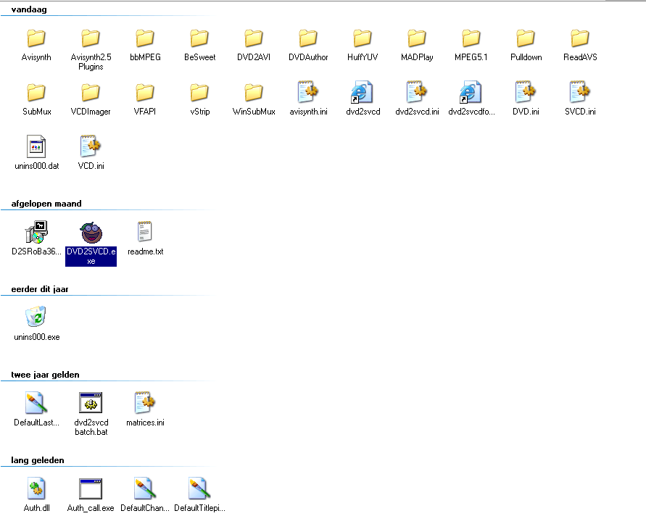646x524 pixels.
Task: Select the DefaultChan... image file icon
Action: click(145, 488)
